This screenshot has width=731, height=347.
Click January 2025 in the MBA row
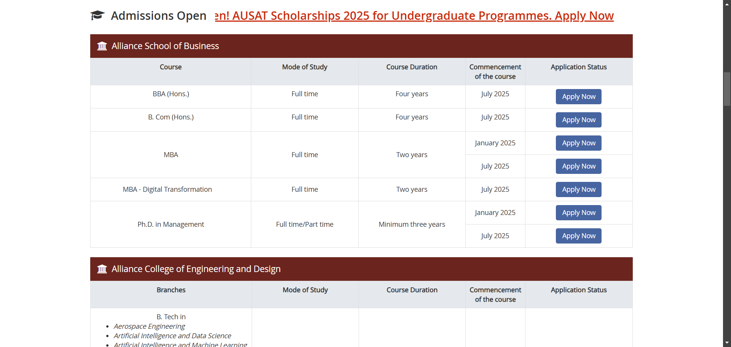click(x=495, y=143)
